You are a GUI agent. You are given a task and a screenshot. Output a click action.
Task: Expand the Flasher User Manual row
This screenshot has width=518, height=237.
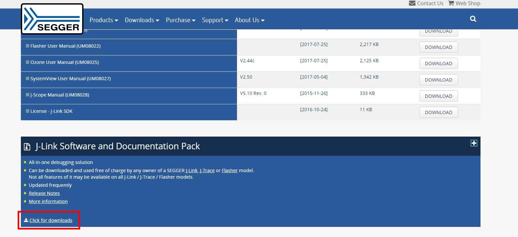coord(28,46)
